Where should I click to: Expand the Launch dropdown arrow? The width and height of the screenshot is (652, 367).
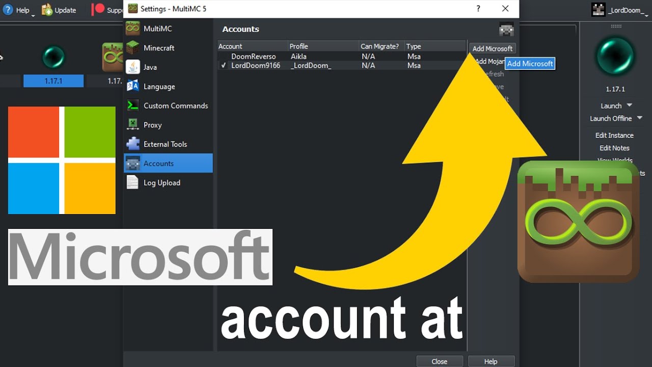(x=630, y=106)
